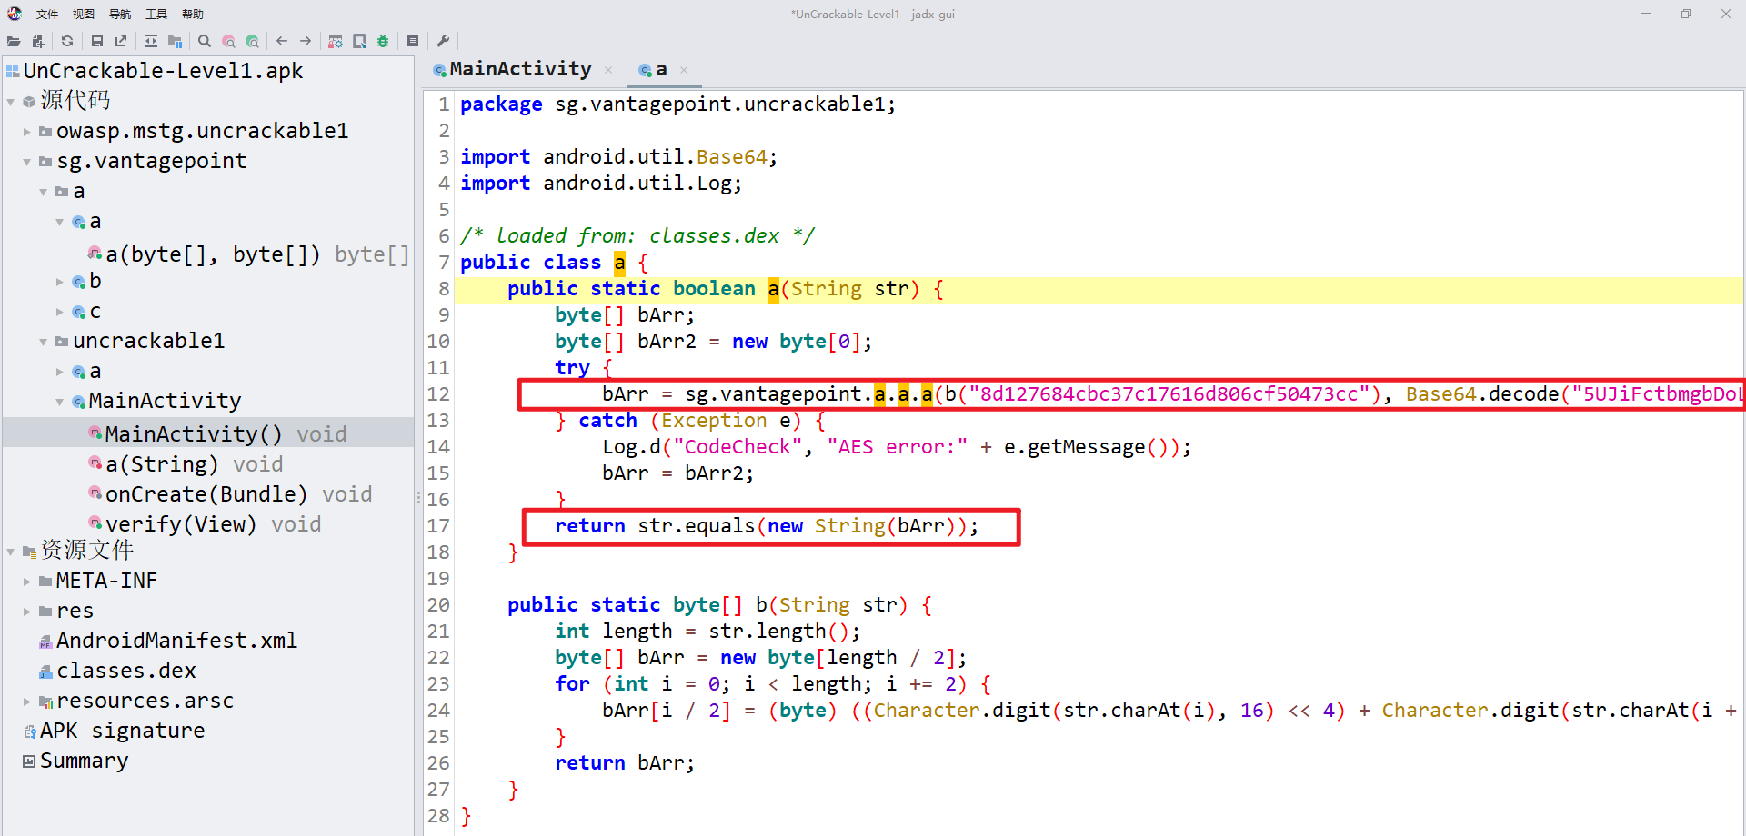Collapse the sg.vantagepoint package node
This screenshot has height=836, width=1746.
pyautogui.click(x=27, y=162)
